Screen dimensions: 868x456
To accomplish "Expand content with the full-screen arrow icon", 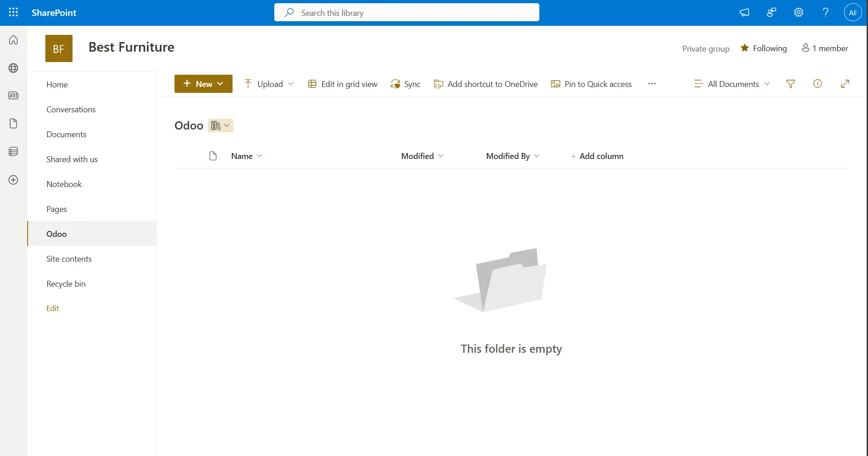I will point(845,84).
